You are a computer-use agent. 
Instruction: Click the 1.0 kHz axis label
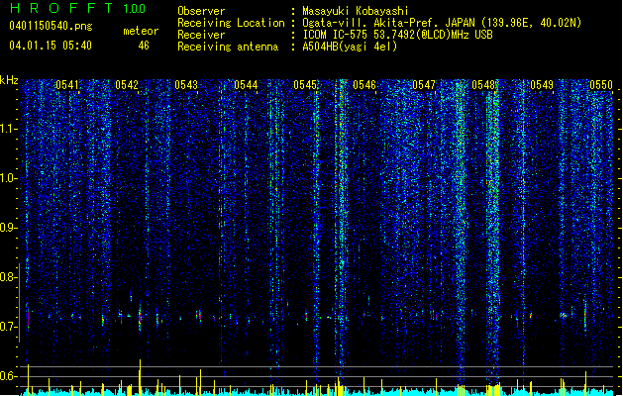coord(8,178)
